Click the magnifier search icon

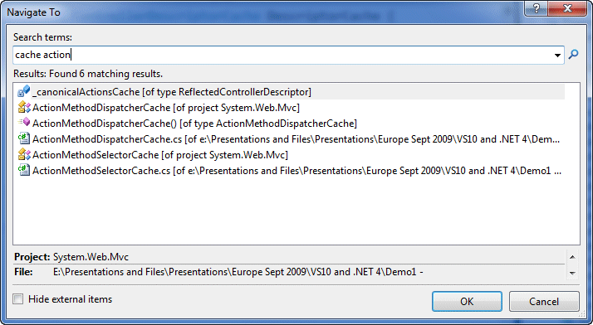pos(573,55)
